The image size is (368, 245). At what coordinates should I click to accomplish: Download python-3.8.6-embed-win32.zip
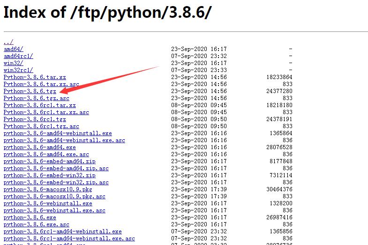(50, 175)
